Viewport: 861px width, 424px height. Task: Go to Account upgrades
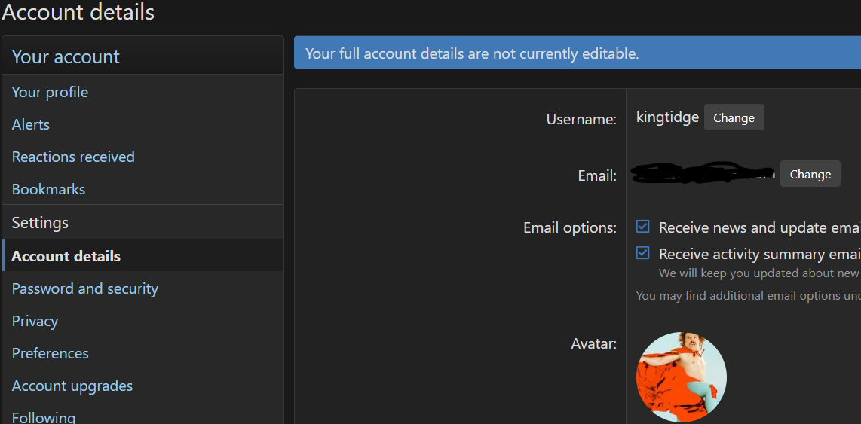tap(72, 386)
